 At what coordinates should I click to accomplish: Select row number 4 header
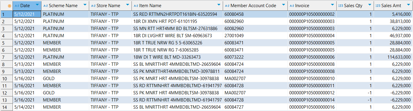click(x=6, y=36)
